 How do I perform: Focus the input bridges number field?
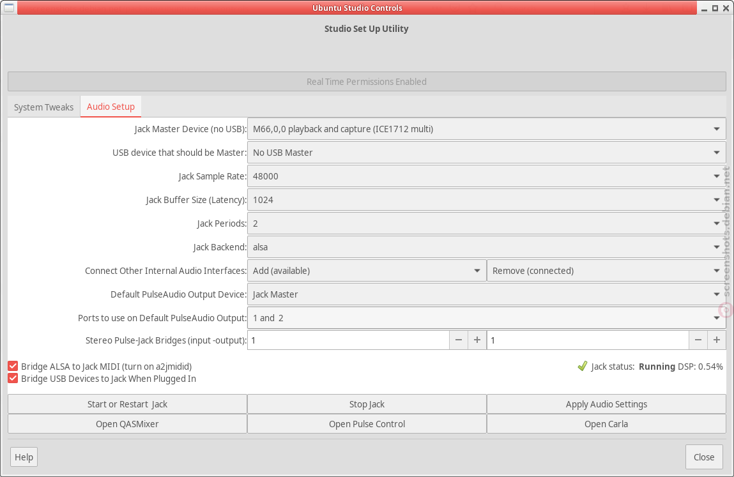coord(348,340)
